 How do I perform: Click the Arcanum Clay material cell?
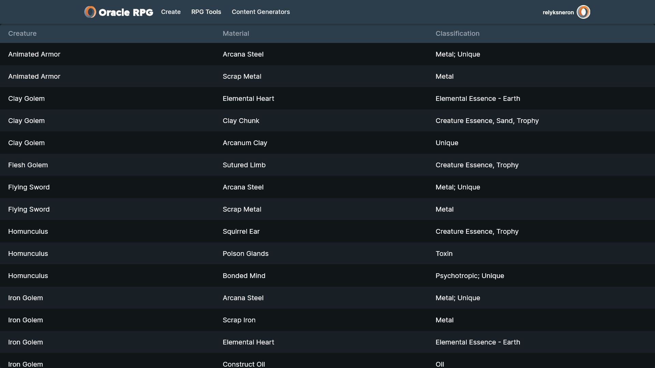(x=245, y=143)
